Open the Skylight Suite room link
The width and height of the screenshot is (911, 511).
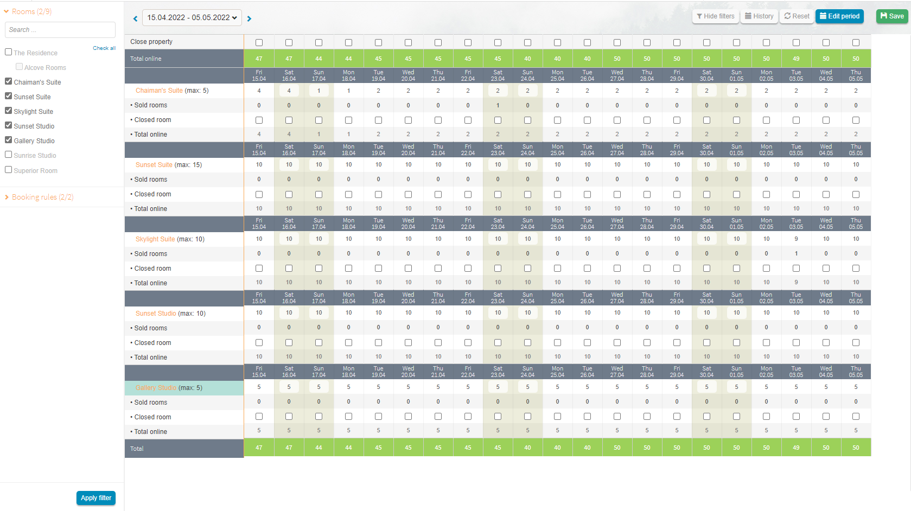pos(155,239)
